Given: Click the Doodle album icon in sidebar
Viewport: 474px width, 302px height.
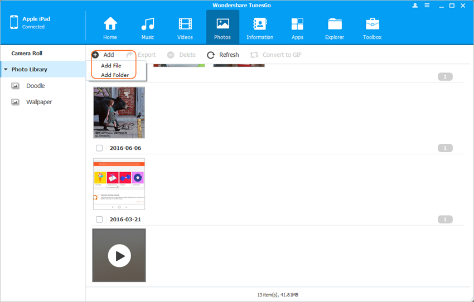Looking at the screenshot, I should point(16,86).
